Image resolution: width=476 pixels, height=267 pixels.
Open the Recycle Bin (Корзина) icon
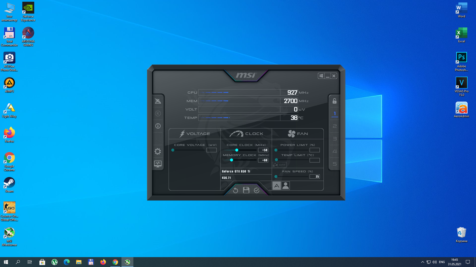click(x=461, y=235)
